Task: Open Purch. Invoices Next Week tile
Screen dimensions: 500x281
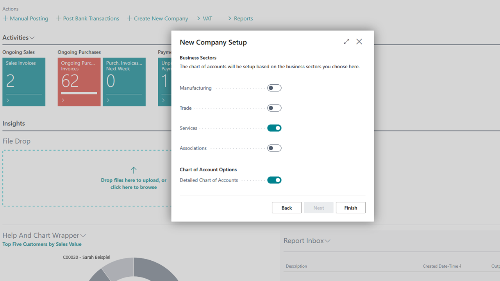Action: (x=124, y=82)
